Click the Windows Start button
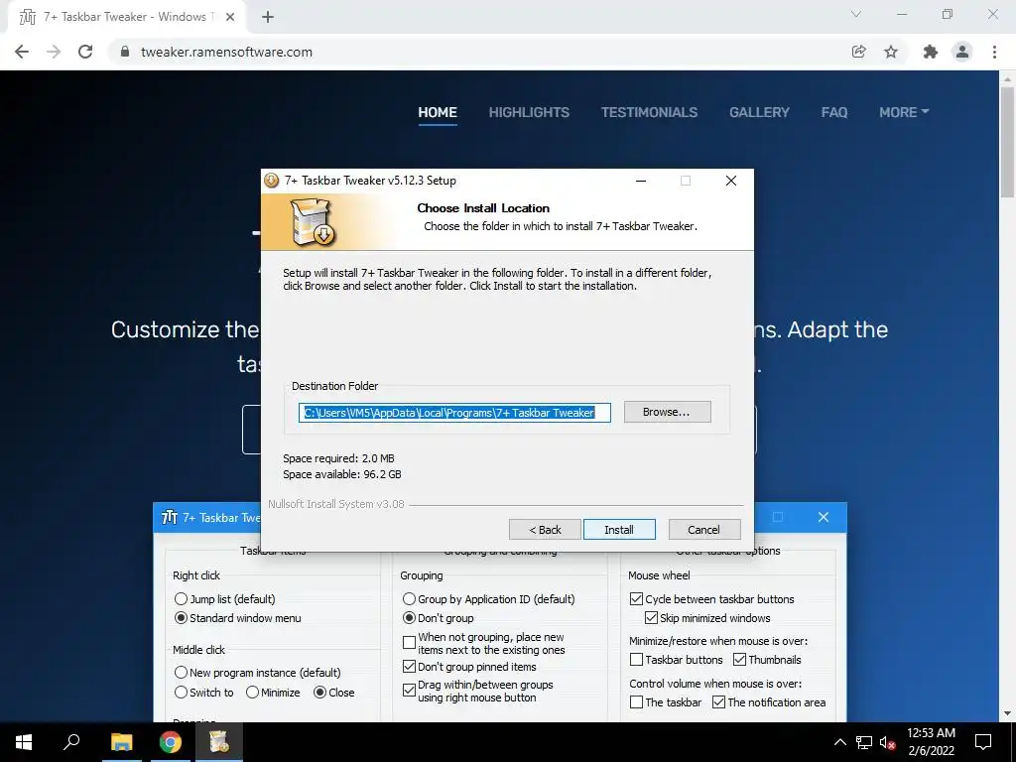Image resolution: width=1016 pixels, height=762 pixels. pos(24,742)
